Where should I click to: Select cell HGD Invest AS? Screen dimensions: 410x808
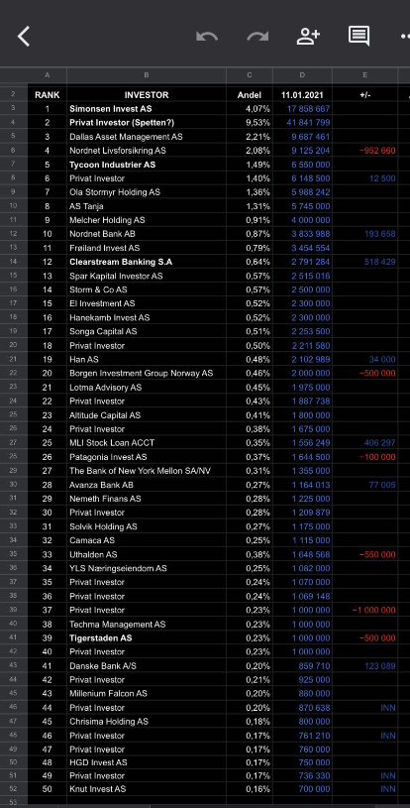[x=147, y=762]
